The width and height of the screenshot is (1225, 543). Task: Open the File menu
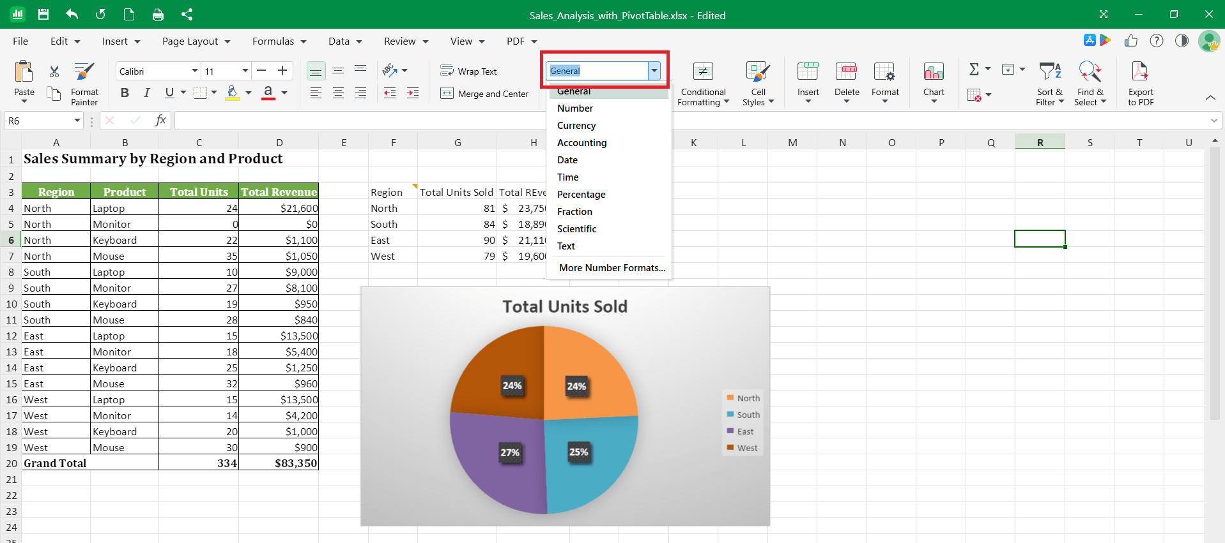(20, 41)
